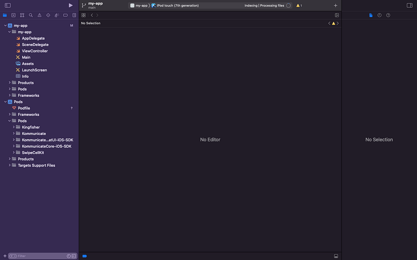The width and height of the screenshot is (417, 260).
Task: Open the Report navigator
Action: pyautogui.click(x=74, y=15)
